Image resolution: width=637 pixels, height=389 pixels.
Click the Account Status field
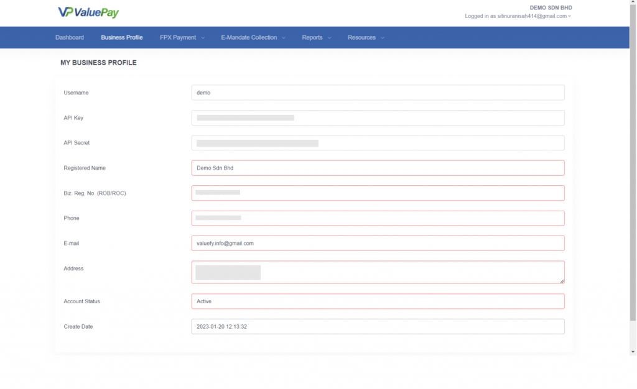click(x=378, y=301)
